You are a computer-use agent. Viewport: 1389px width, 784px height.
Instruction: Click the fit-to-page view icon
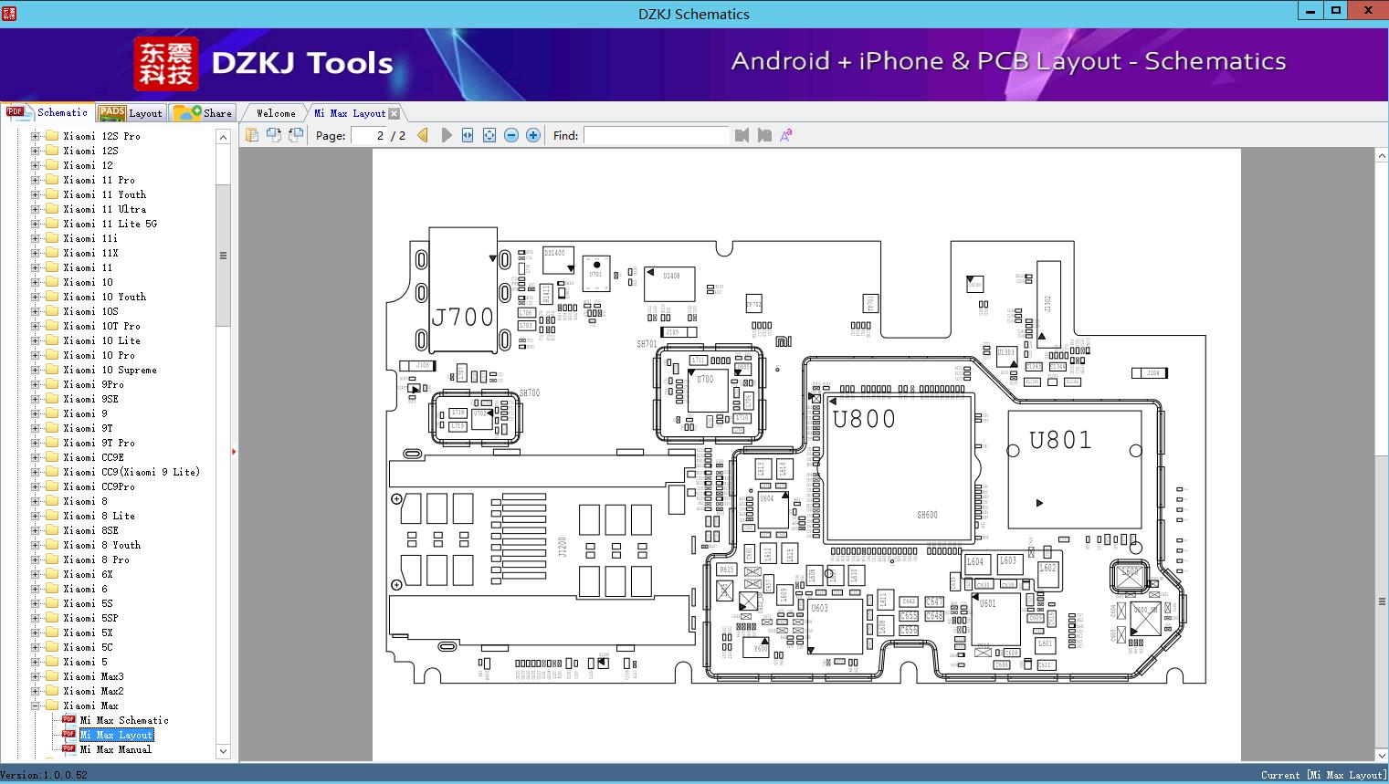(488, 134)
